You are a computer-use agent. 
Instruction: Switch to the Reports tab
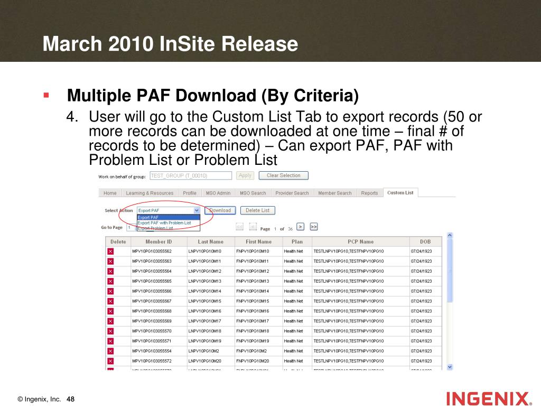pos(369,193)
